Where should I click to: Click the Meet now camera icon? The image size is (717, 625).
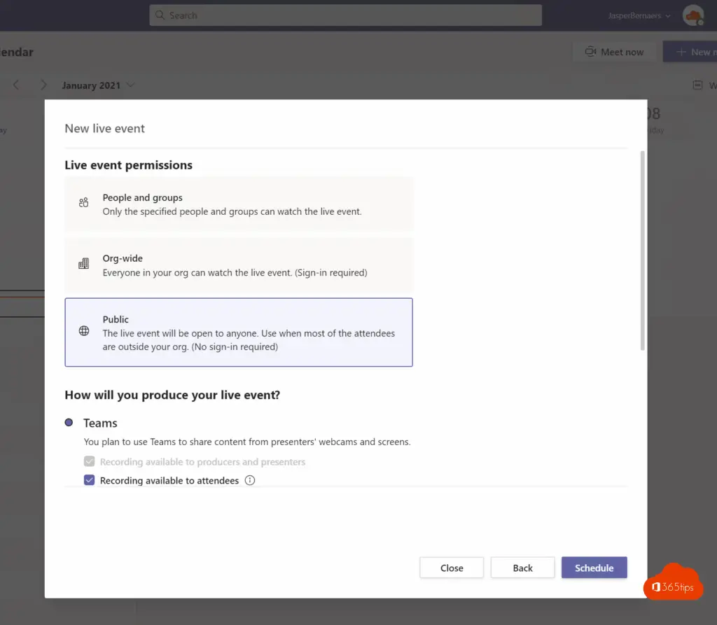[x=590, y=52]
